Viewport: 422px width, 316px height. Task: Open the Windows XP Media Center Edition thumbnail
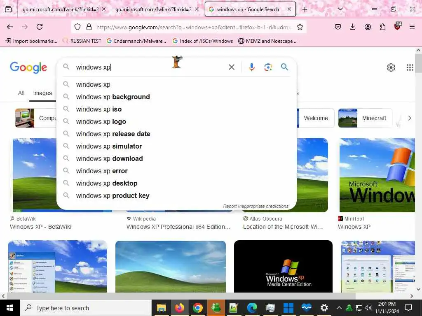(x=283, y=266)
